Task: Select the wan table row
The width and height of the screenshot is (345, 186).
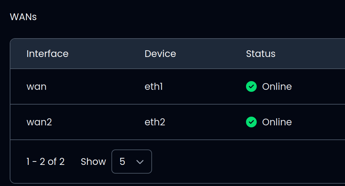Action: pos(178,86)
